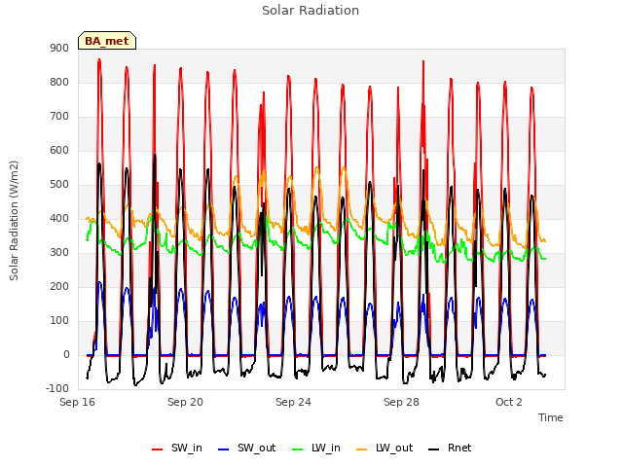623x467 pixels.
Task: Click the Time x-axis title
Action: click(x=551, y=417)
